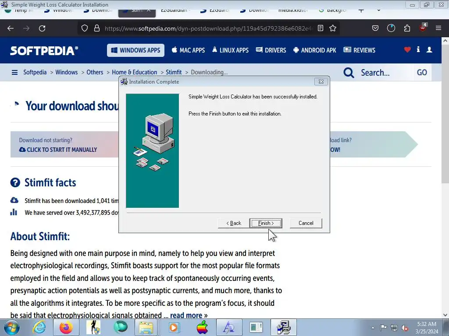Reload the Softpedia page
This screenshot has height=336, width=449.
click(x=42, y=28)
